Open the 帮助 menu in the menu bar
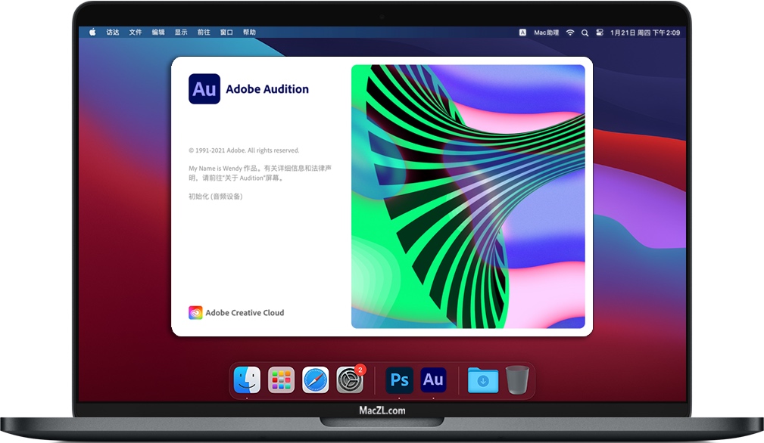The image size is (764, 443). point(250,33)
